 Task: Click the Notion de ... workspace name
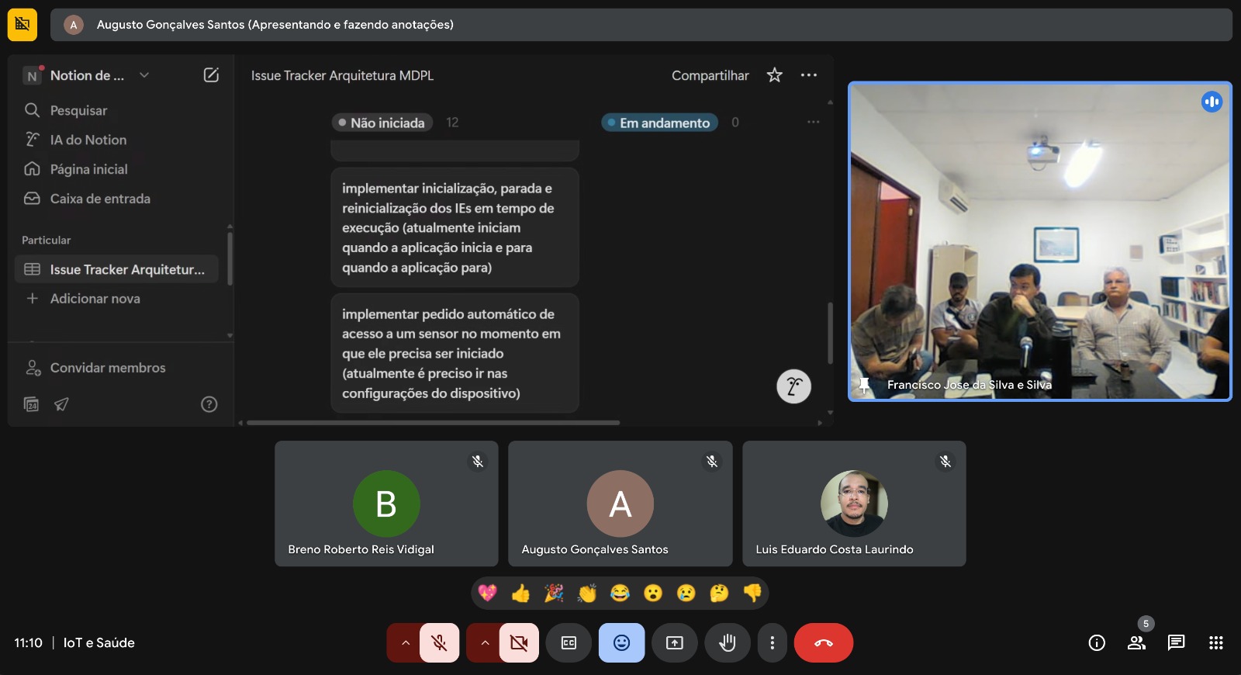coord(87,75)
